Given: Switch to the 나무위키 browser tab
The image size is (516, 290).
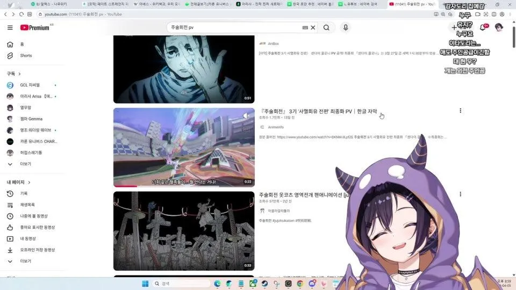Looking at the screenshot, I should coord(49,4).
